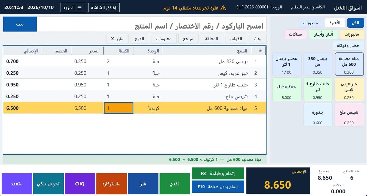Add مياه معدنية 600 مل product tile
367x196 pixels.
pos(349,64)
